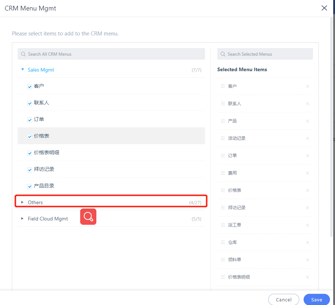
Task: Click the magnifier icon in Search All CRM Menus
Action: pos(23,54)
